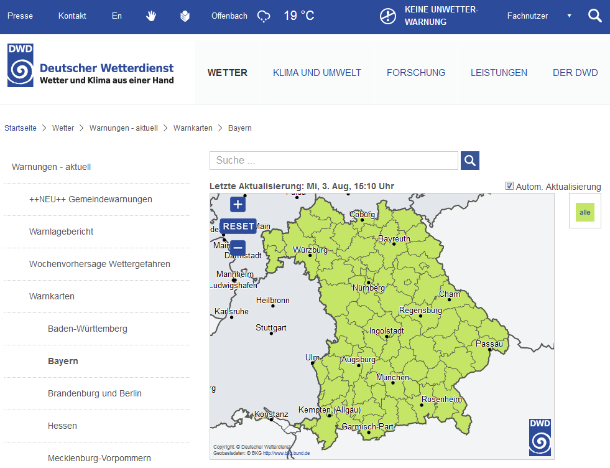Click Augsburg on the map
610x468 pixels.
pos(358,359)
